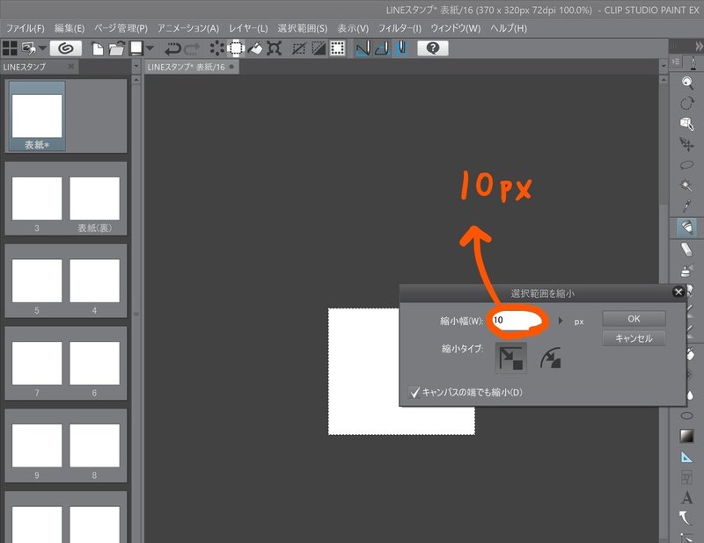The height and width of the screenshot is (543, 704).
Task: Open the 選択範囲(S) menu
Action: [x=302, y=29]
